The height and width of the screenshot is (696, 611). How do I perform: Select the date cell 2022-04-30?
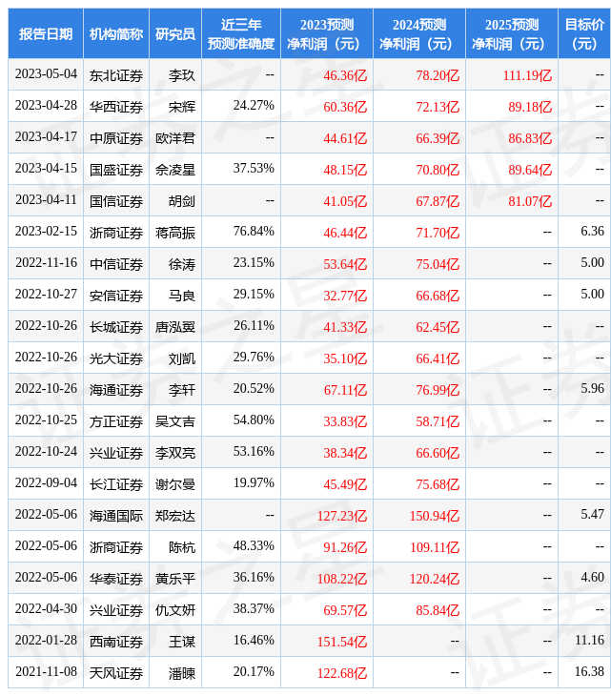coord(46,609)
